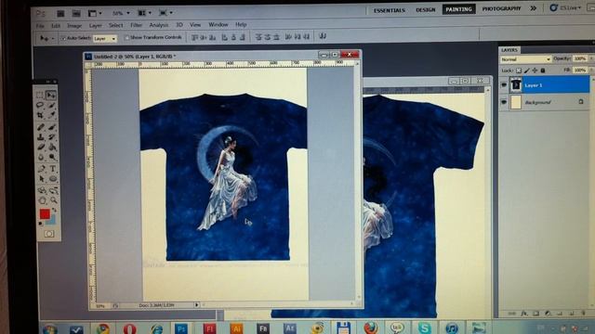
Task: Toggle lock transparent pixels
Action: pos(519,71)
